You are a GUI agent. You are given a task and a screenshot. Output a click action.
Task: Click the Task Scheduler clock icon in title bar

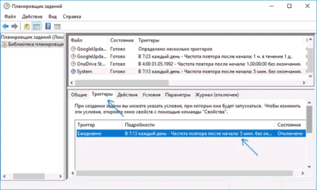tap(6, 6)
